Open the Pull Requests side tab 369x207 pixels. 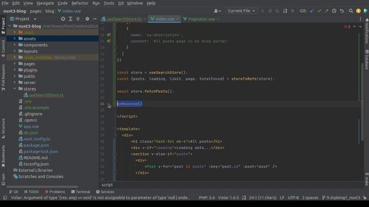(x=3, y=78)
